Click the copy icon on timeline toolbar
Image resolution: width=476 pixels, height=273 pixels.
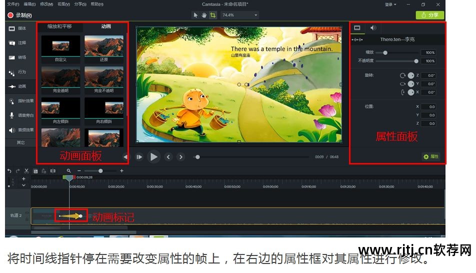pos(35,171)
